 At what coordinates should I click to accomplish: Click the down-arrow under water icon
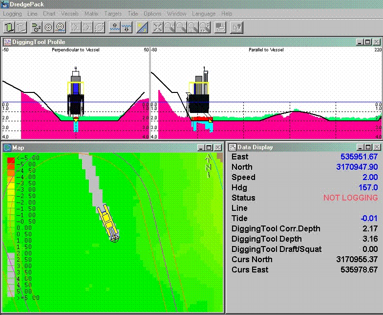[127, 27]
